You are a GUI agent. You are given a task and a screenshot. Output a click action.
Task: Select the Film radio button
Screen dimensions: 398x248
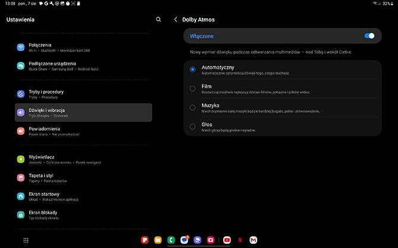click(x=192, y=88)
